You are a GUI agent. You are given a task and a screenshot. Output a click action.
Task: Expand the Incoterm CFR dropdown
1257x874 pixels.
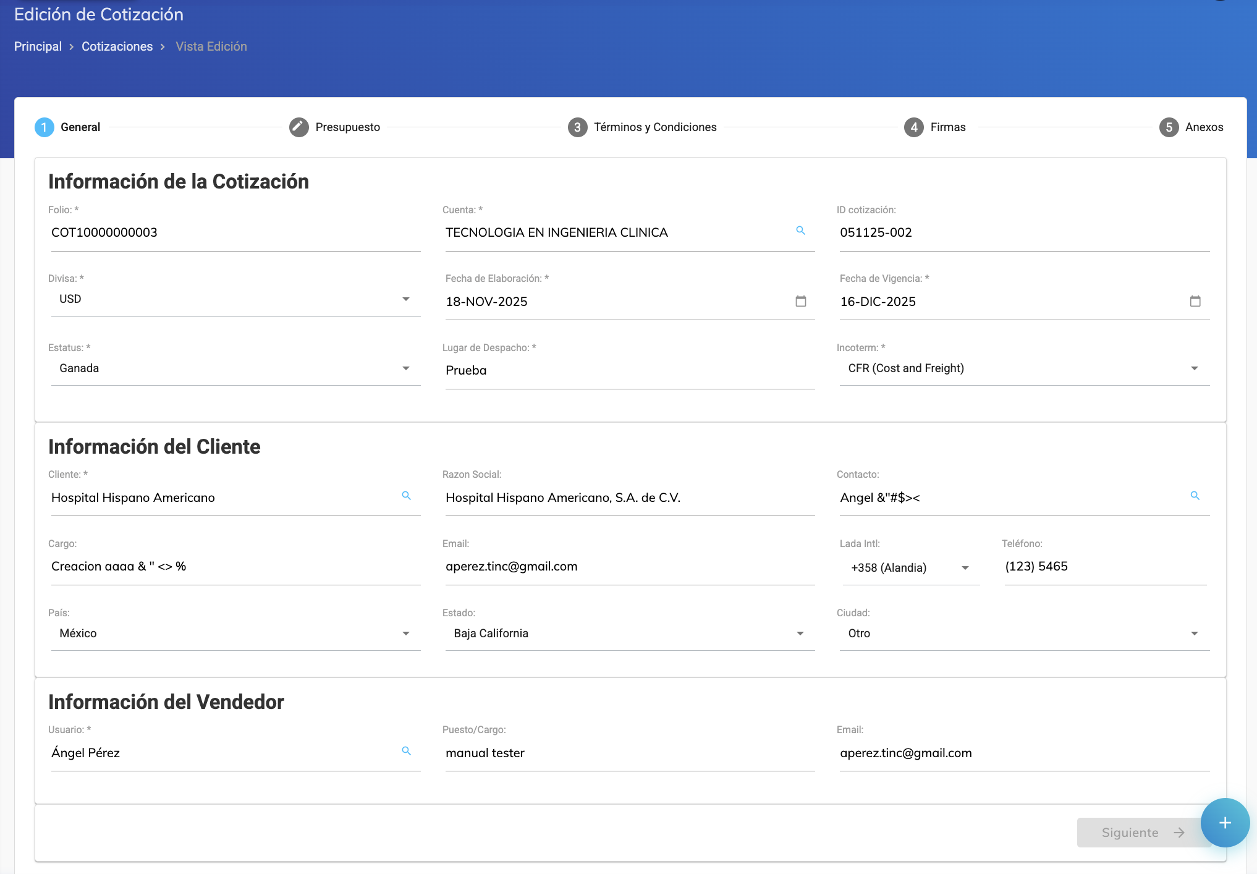tap(1194, 368)
